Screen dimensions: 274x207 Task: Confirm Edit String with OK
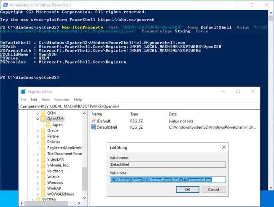188,190
